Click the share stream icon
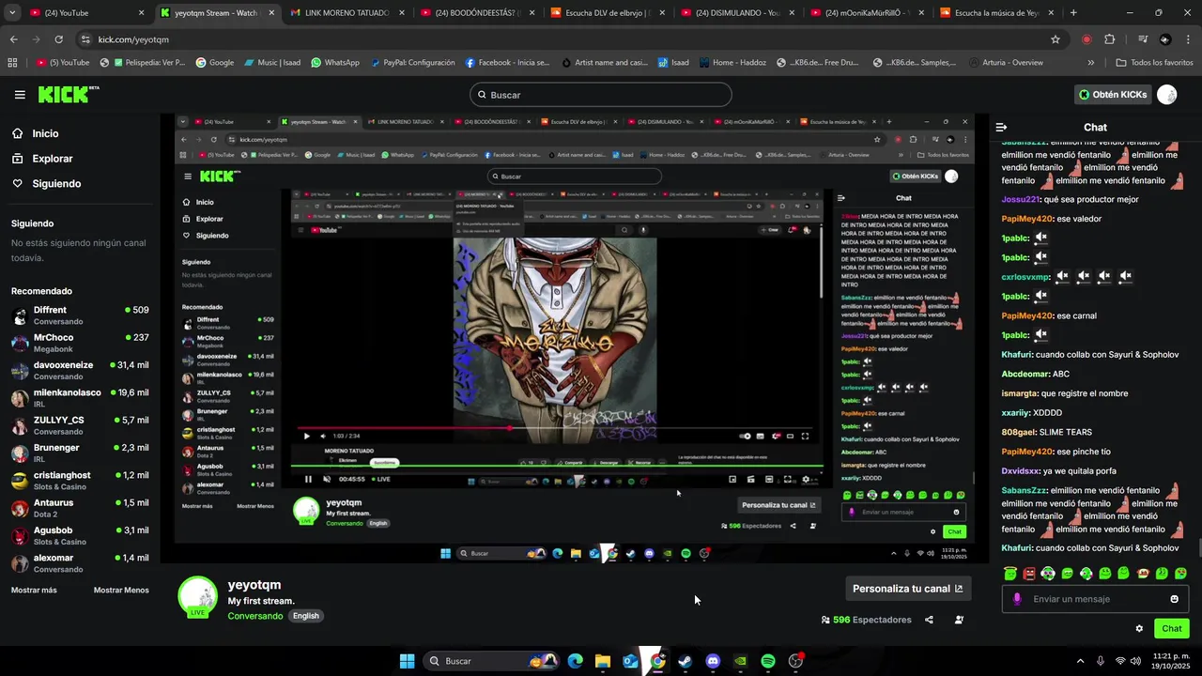 pyautogui.click(x=929, y=620)
